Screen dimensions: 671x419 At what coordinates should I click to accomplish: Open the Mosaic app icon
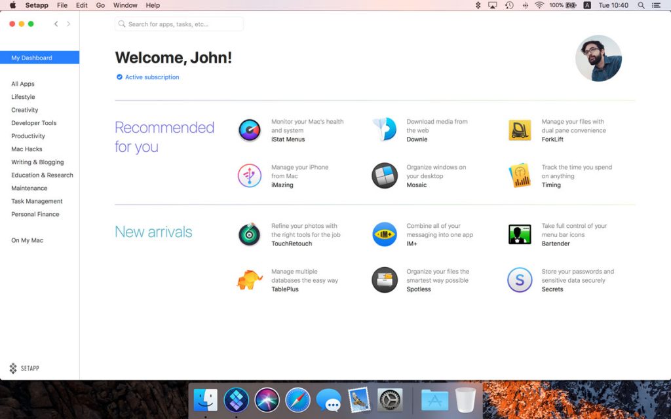(385, 175)
